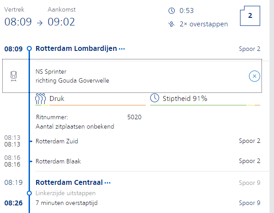
Task: Open the Rotterdam Centraal station link
Action: coord(69,183)
